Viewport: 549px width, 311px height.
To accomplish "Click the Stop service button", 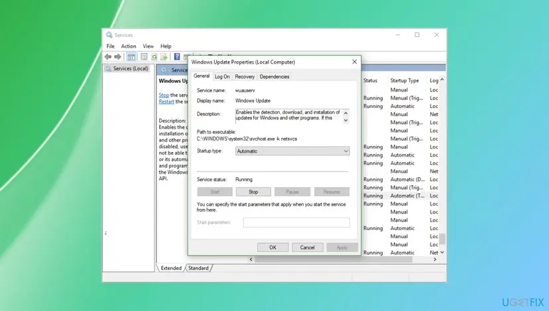I will tap(253, 192).
